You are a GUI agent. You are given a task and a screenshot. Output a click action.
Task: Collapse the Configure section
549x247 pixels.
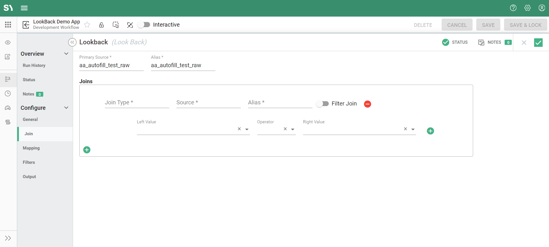pyautogui.click(x=66, y=108)
